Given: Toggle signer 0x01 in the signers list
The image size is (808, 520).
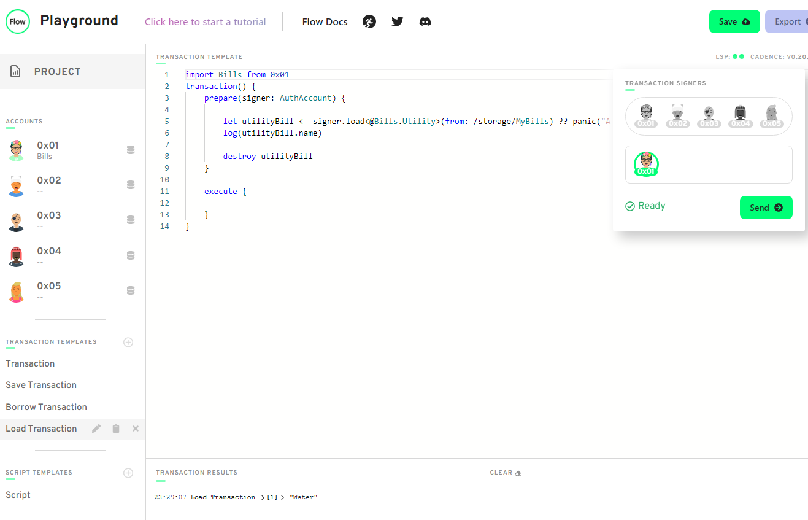Looking at the screenshot, I should [x=647, y=115].
